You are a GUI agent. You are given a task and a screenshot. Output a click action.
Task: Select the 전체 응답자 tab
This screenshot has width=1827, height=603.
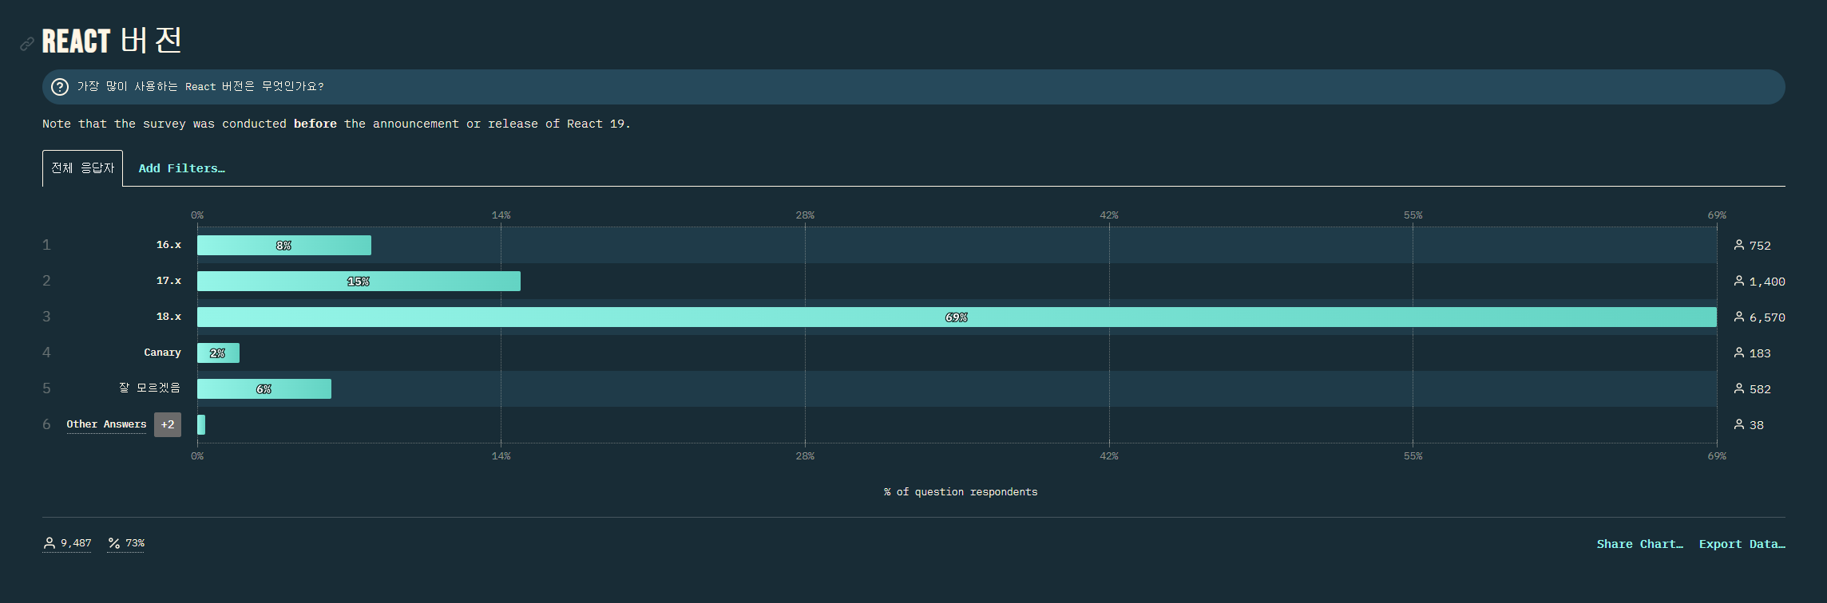82,168
